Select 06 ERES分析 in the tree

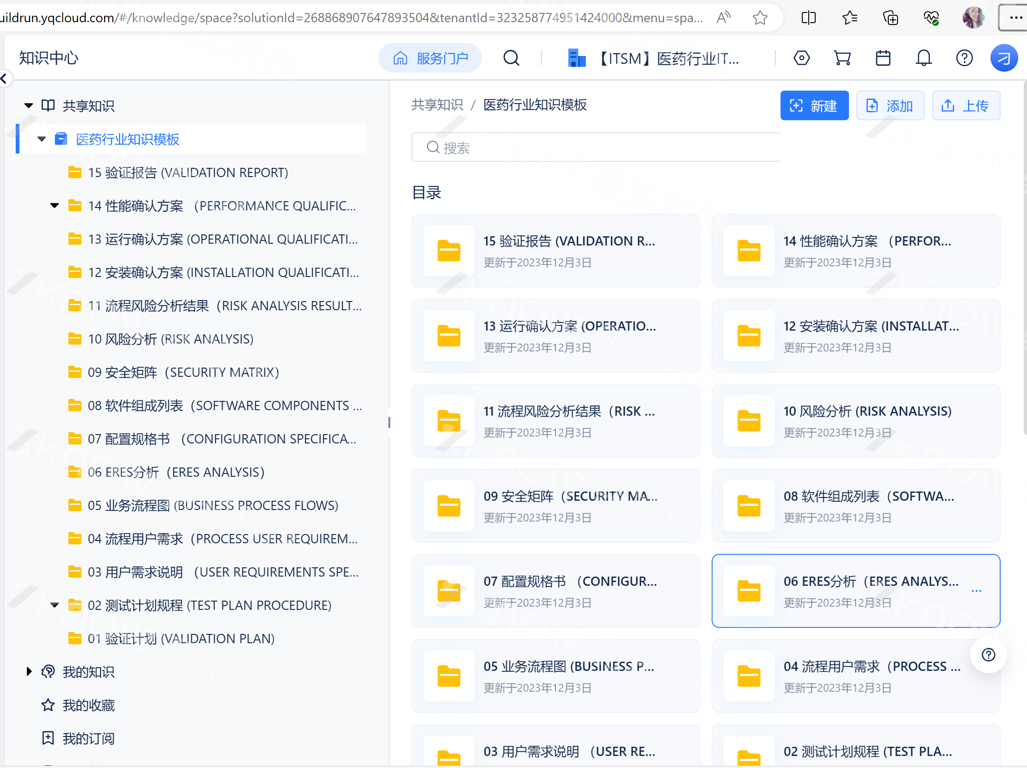click(x=176, y=472)
